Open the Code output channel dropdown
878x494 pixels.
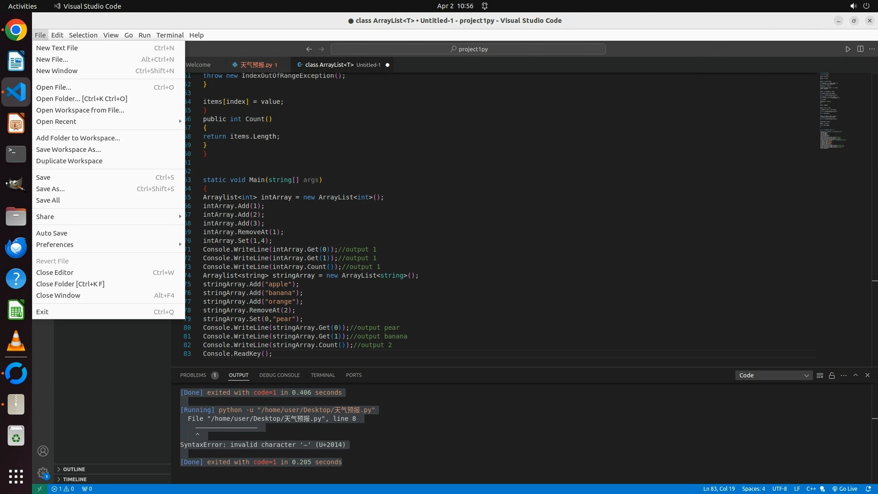point(774,376)
